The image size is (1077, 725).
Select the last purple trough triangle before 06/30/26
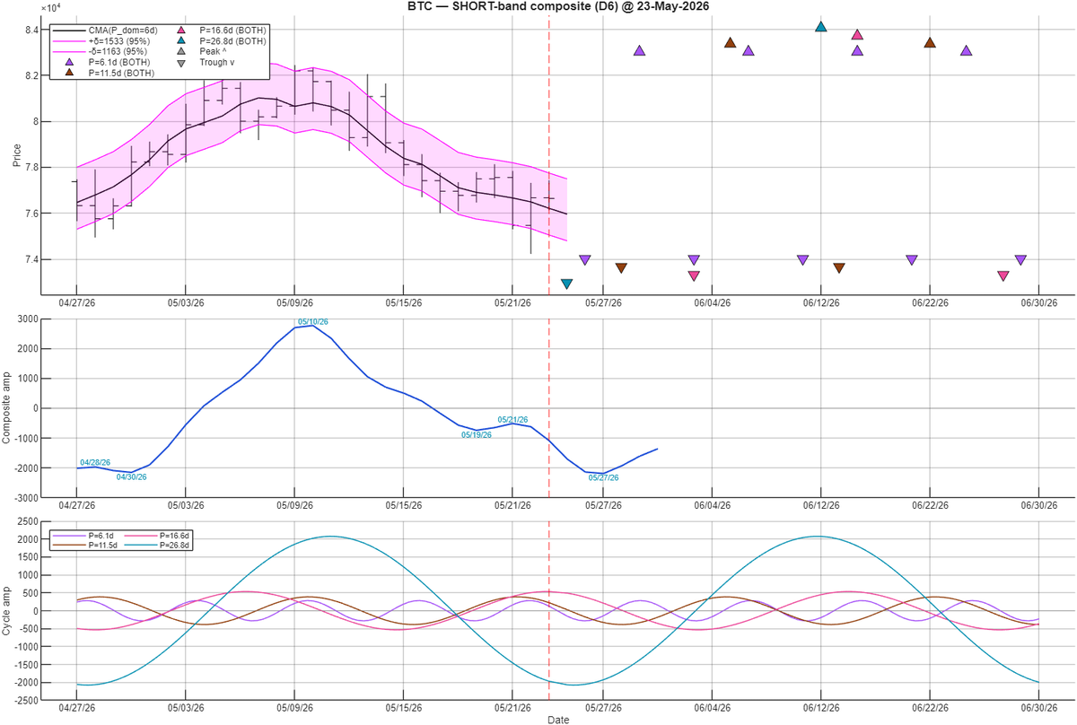point(1020,259)
